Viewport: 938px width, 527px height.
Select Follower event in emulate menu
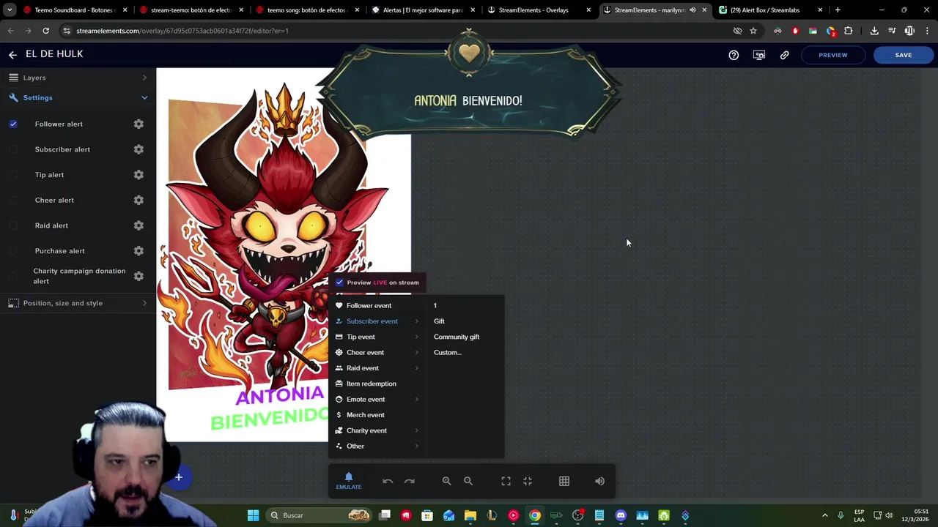pos(377,306)
